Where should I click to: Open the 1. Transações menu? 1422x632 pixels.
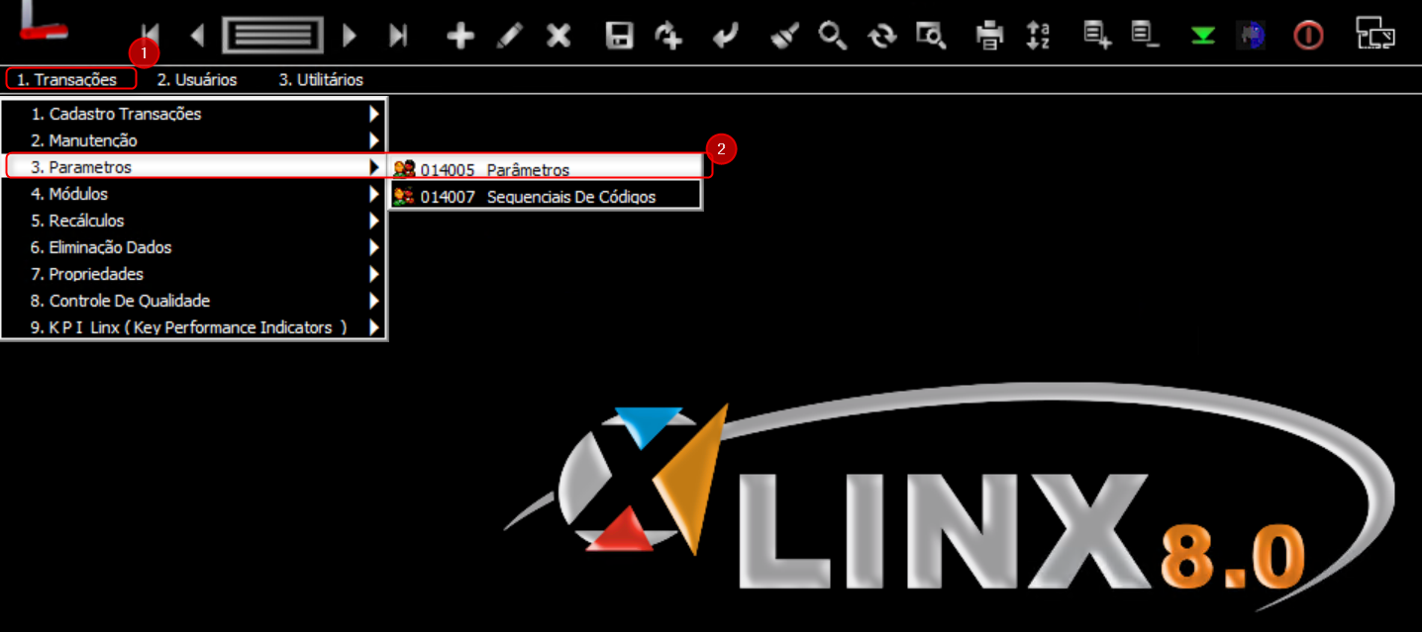pos(67,79)
